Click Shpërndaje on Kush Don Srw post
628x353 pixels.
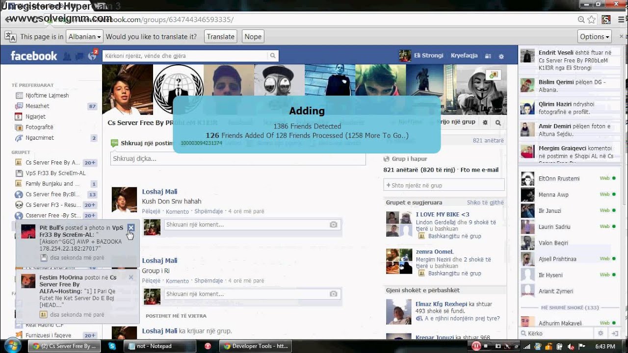(x=209, y=212)
